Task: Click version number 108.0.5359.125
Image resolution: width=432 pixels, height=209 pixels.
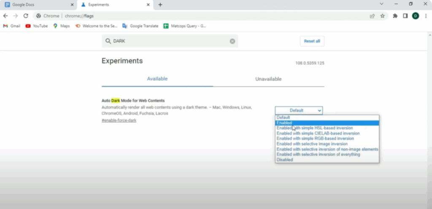Action: 310,63
